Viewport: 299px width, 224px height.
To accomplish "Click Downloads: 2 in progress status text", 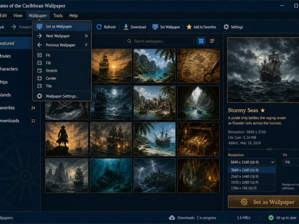I will point(197,218).
